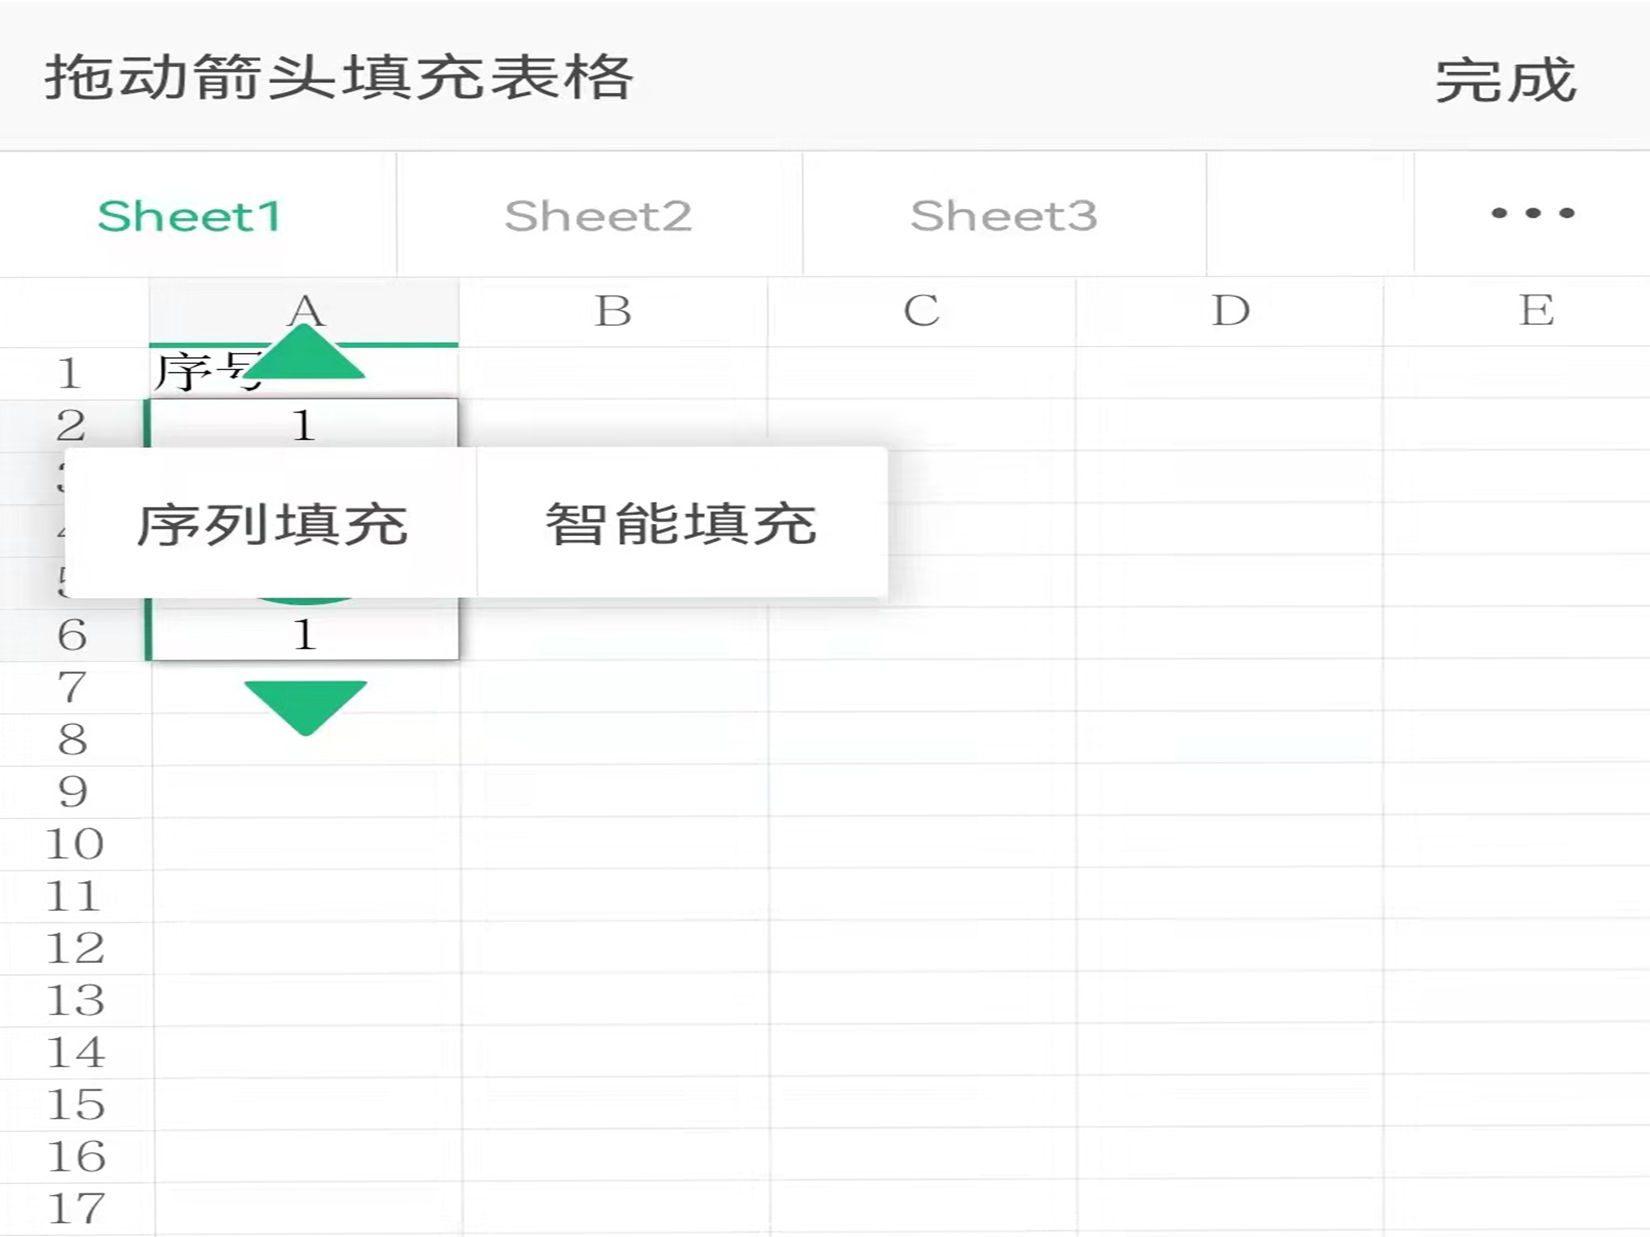The width and height of the screenshot is (1650, 1237).
Task: Select column B header
Action: click(x=613, y=311)
